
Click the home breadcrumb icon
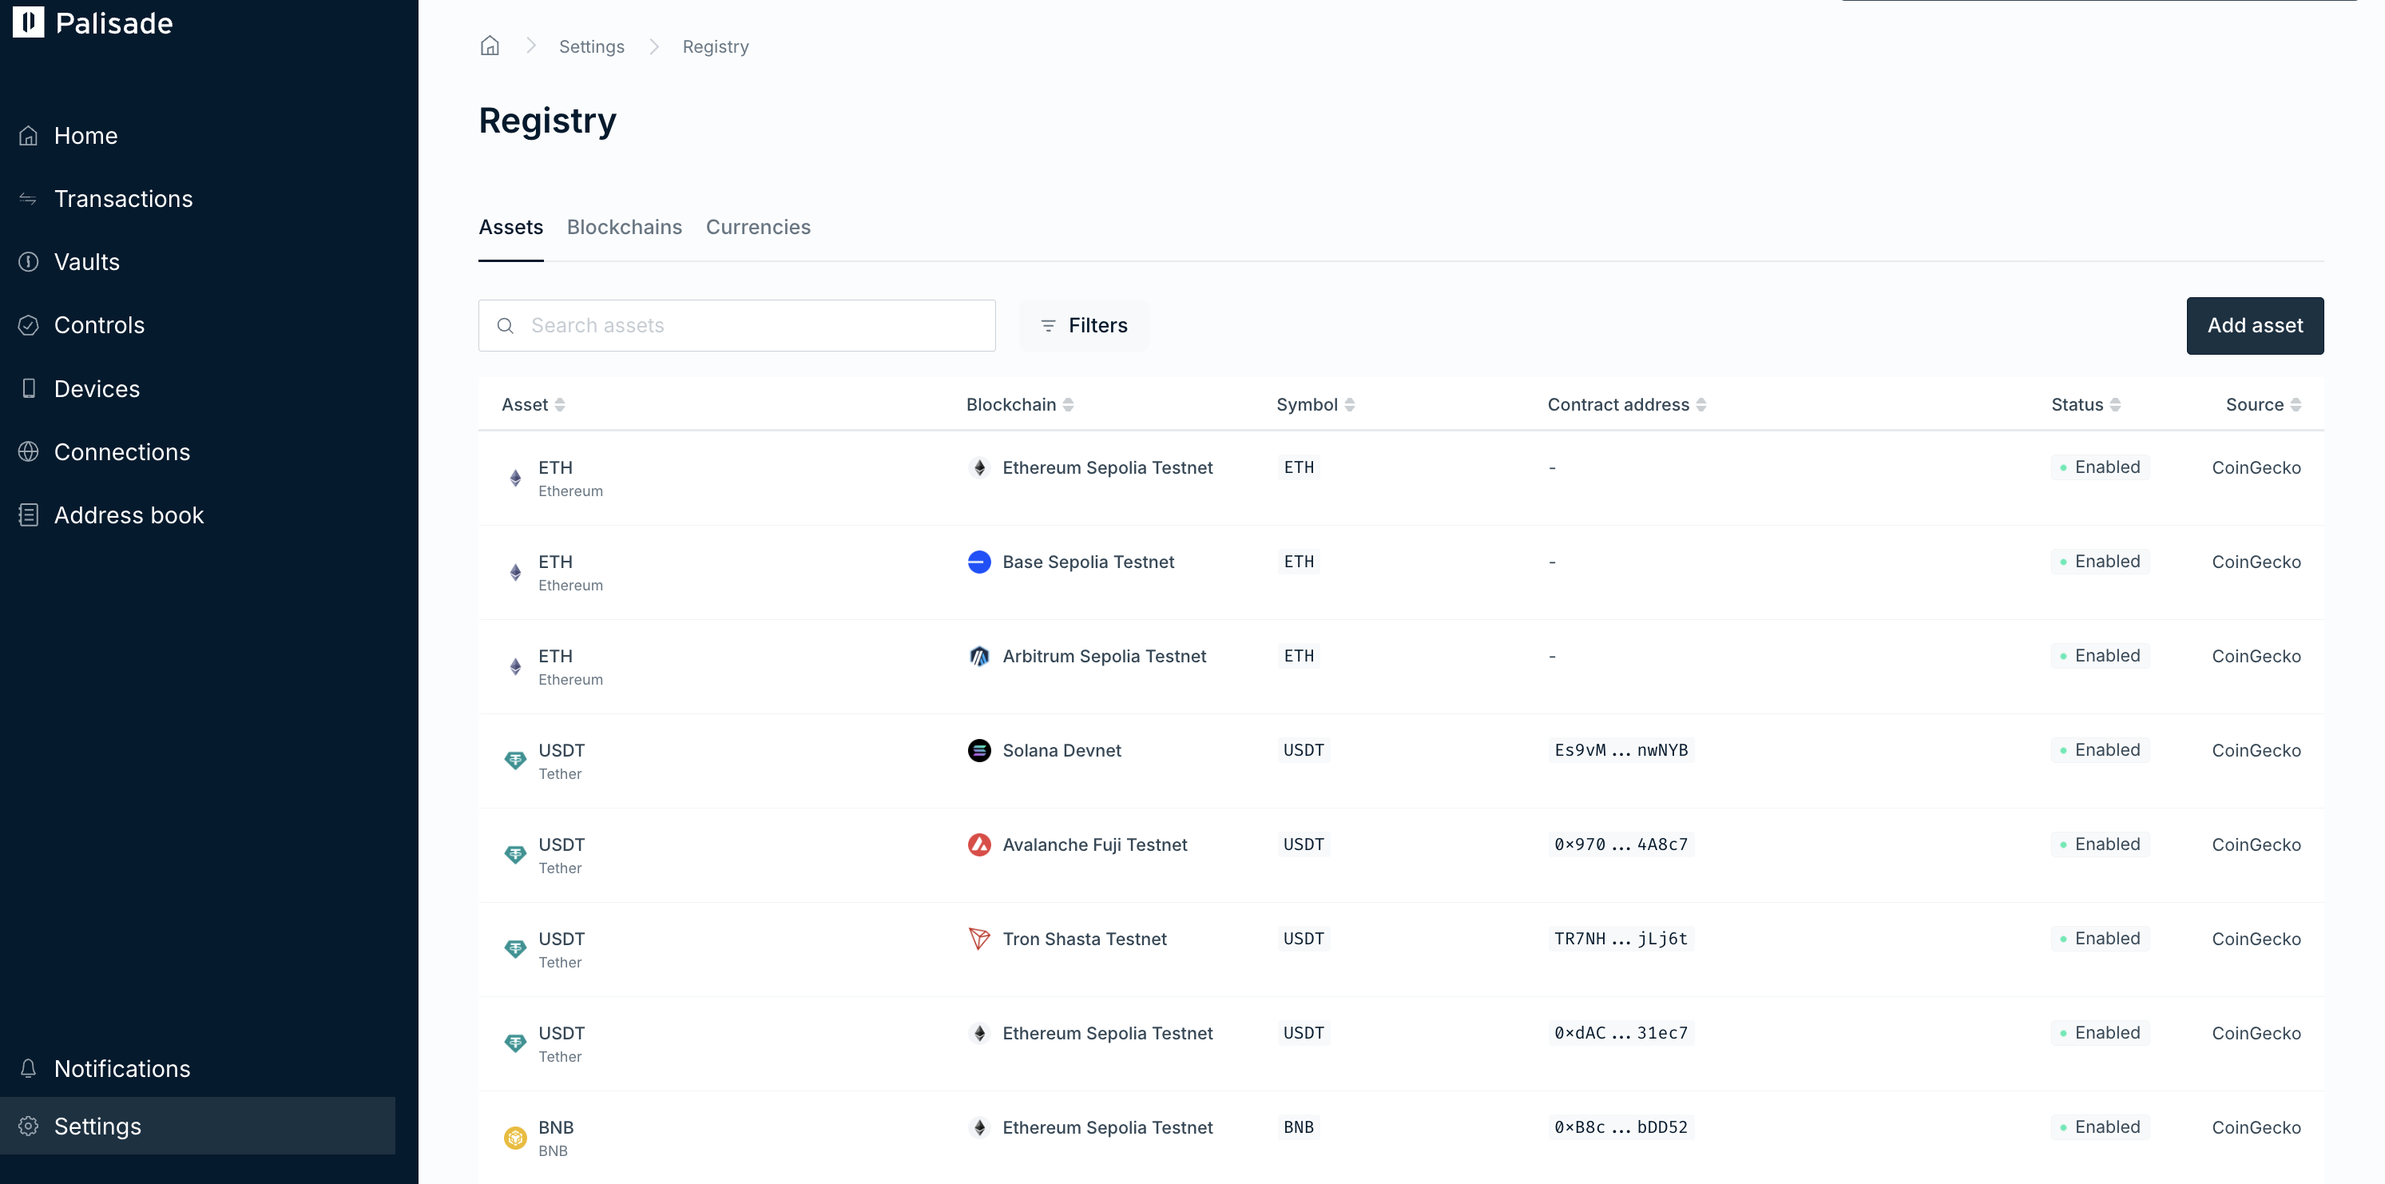point(490,46)
